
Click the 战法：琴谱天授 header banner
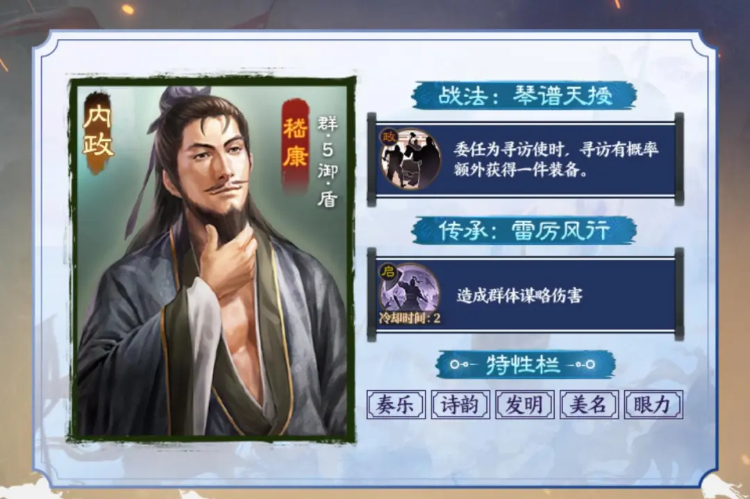[x=525, y=95]
